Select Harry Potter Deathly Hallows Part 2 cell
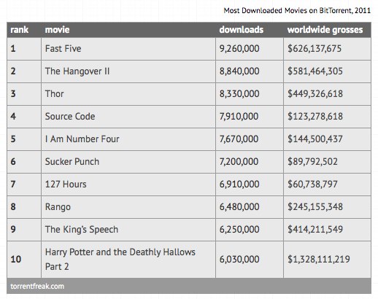Image resolution: width=378 pixels, height=299 pixels. tap(128, 260)
